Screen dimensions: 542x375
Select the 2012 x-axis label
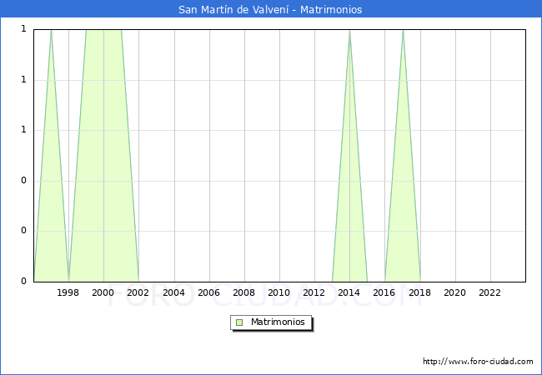[x=314, y=292]
